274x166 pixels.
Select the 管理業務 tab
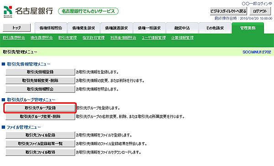248,28
